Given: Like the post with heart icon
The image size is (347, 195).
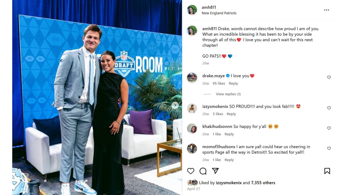Looking at the screenshot, I should (191, 171).
